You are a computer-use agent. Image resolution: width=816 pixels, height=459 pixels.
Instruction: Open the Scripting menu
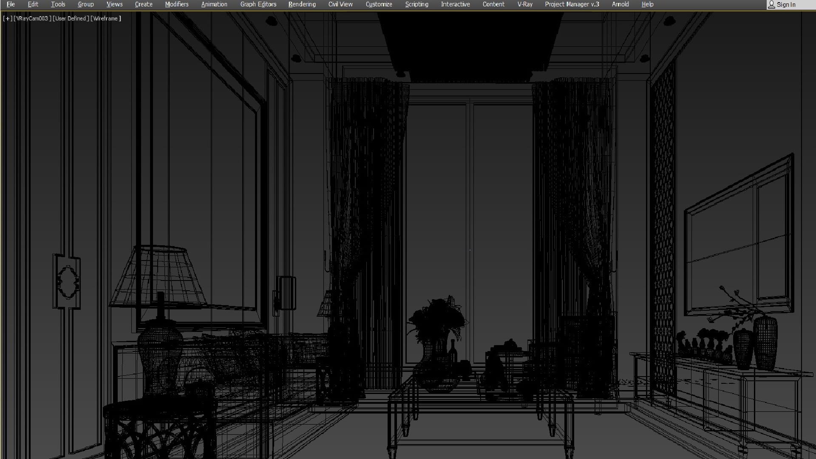click(416, 4)
